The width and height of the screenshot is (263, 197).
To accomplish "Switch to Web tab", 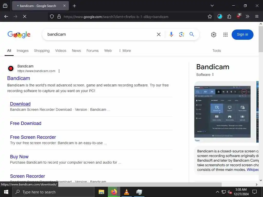I will tap(108, 51).
